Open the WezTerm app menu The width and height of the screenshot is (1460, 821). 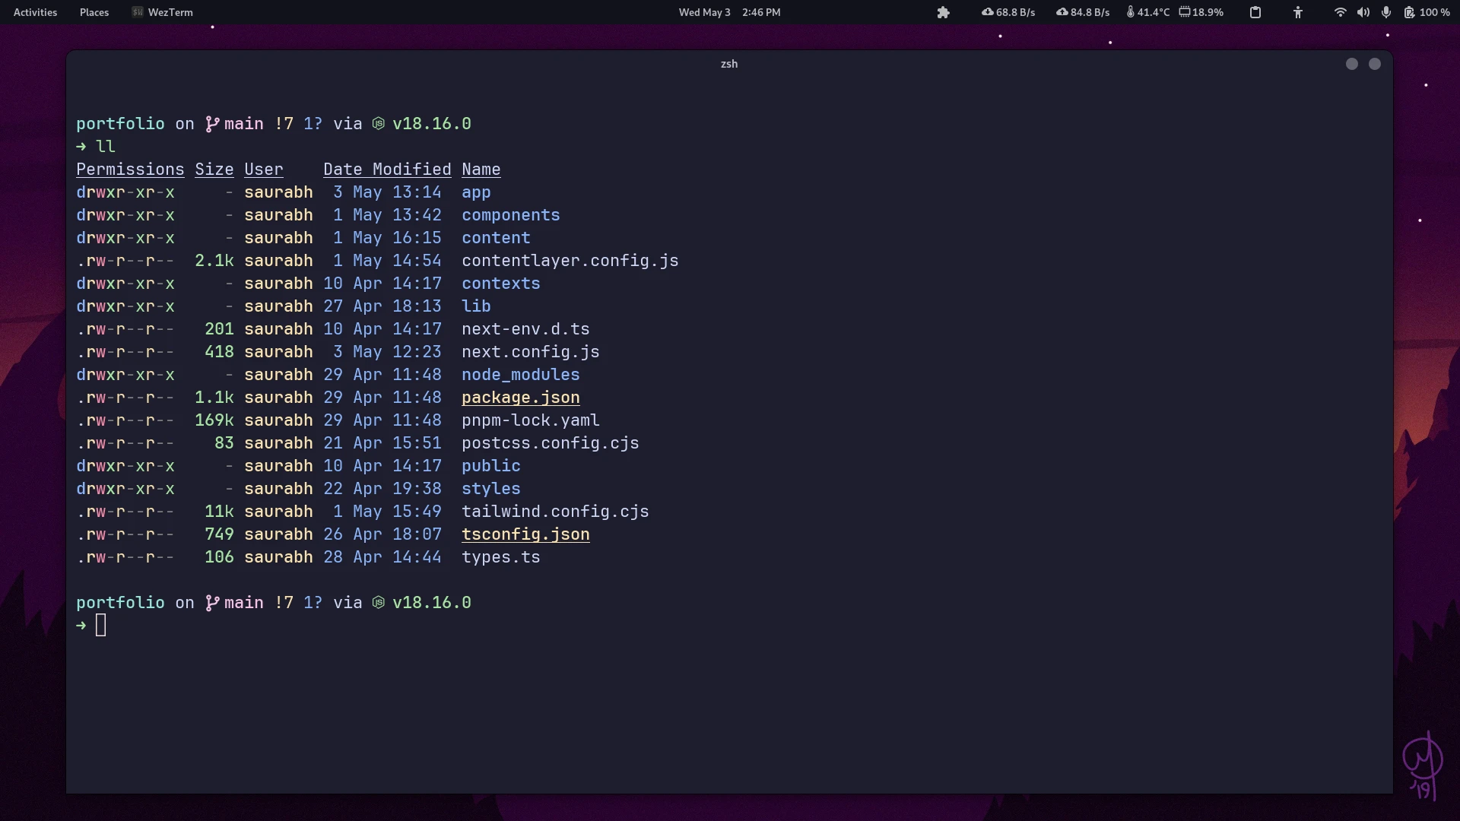[x=163, y=12]
